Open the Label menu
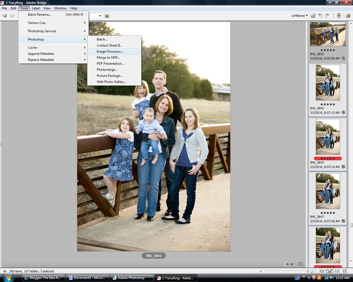Image resolution: width=353 pixels, height=282 pixels. point(36,8)
